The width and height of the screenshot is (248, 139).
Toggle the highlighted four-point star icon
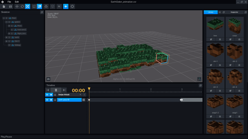[x=66, y=6]
